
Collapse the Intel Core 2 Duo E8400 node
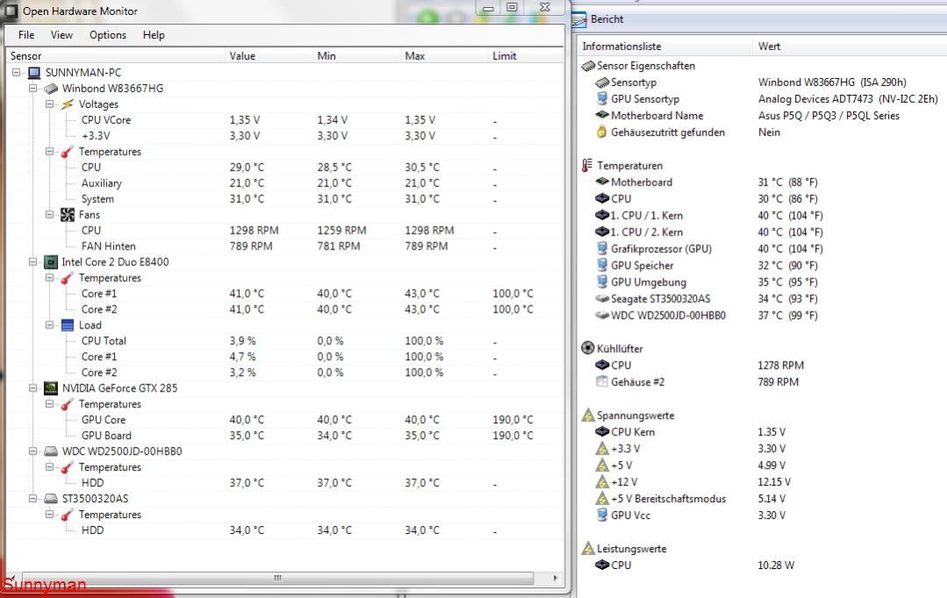[32, 262]
